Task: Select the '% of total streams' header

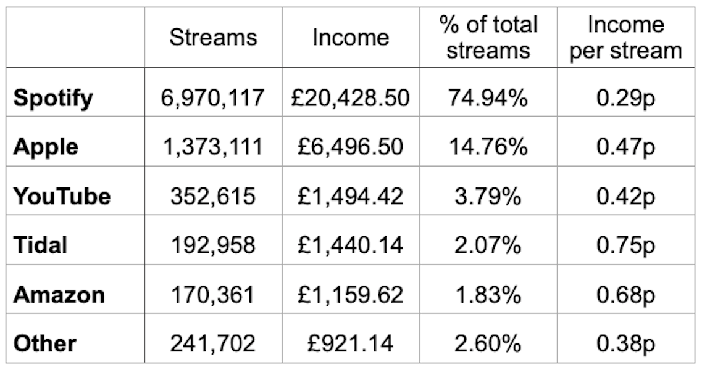Action: 488,38
